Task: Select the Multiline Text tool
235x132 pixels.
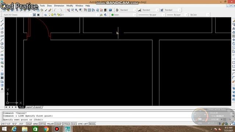Action: [2, 89]
